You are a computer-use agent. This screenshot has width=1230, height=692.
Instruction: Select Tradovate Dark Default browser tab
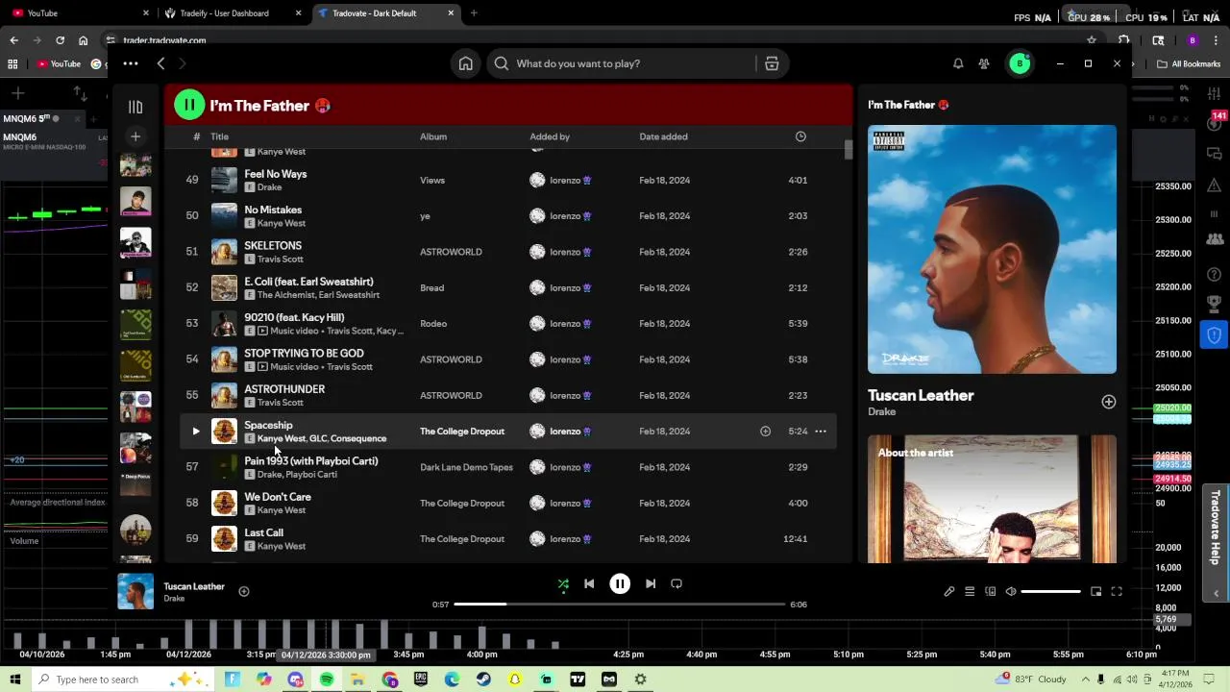384,13
